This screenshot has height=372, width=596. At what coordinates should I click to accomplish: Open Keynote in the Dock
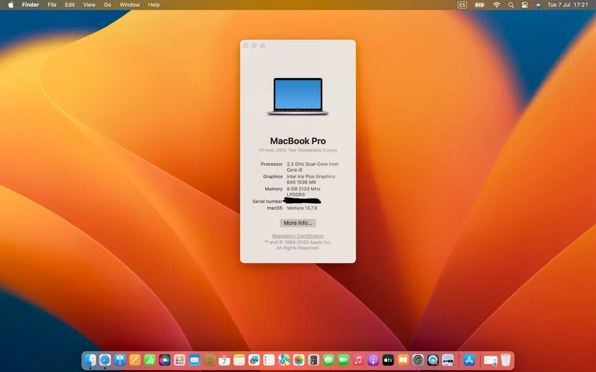coord(120,360)
